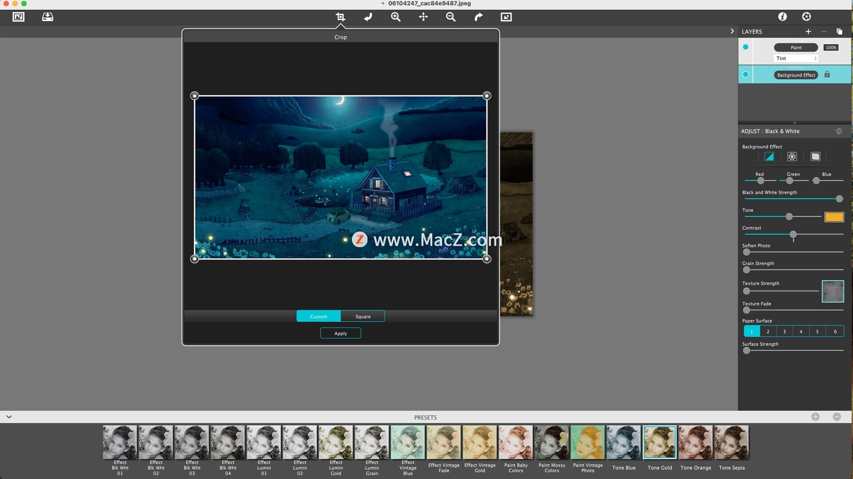Remove layer with the minus icon

pos(824,31)
